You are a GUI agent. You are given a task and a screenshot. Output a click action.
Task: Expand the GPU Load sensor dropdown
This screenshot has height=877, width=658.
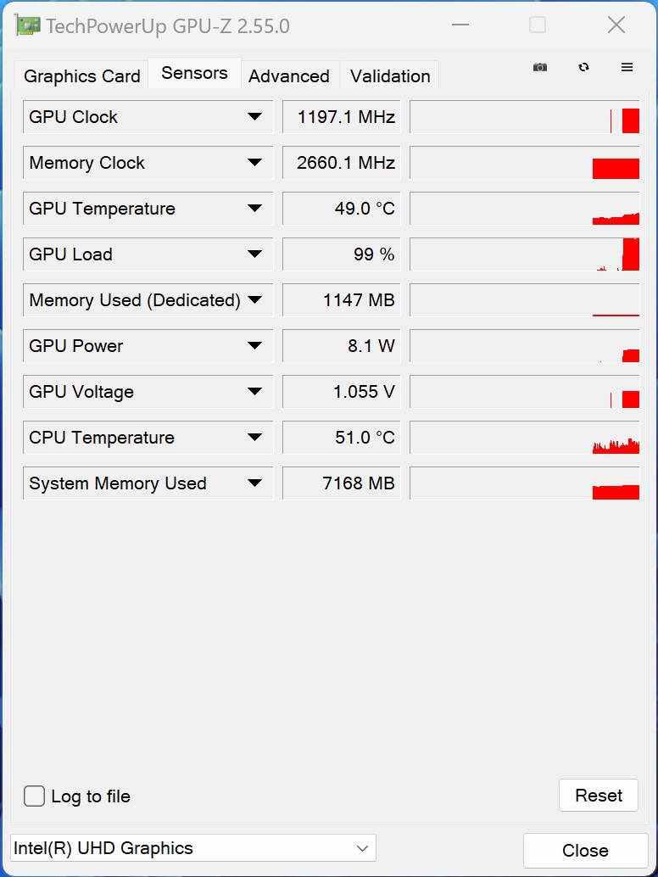254,254
